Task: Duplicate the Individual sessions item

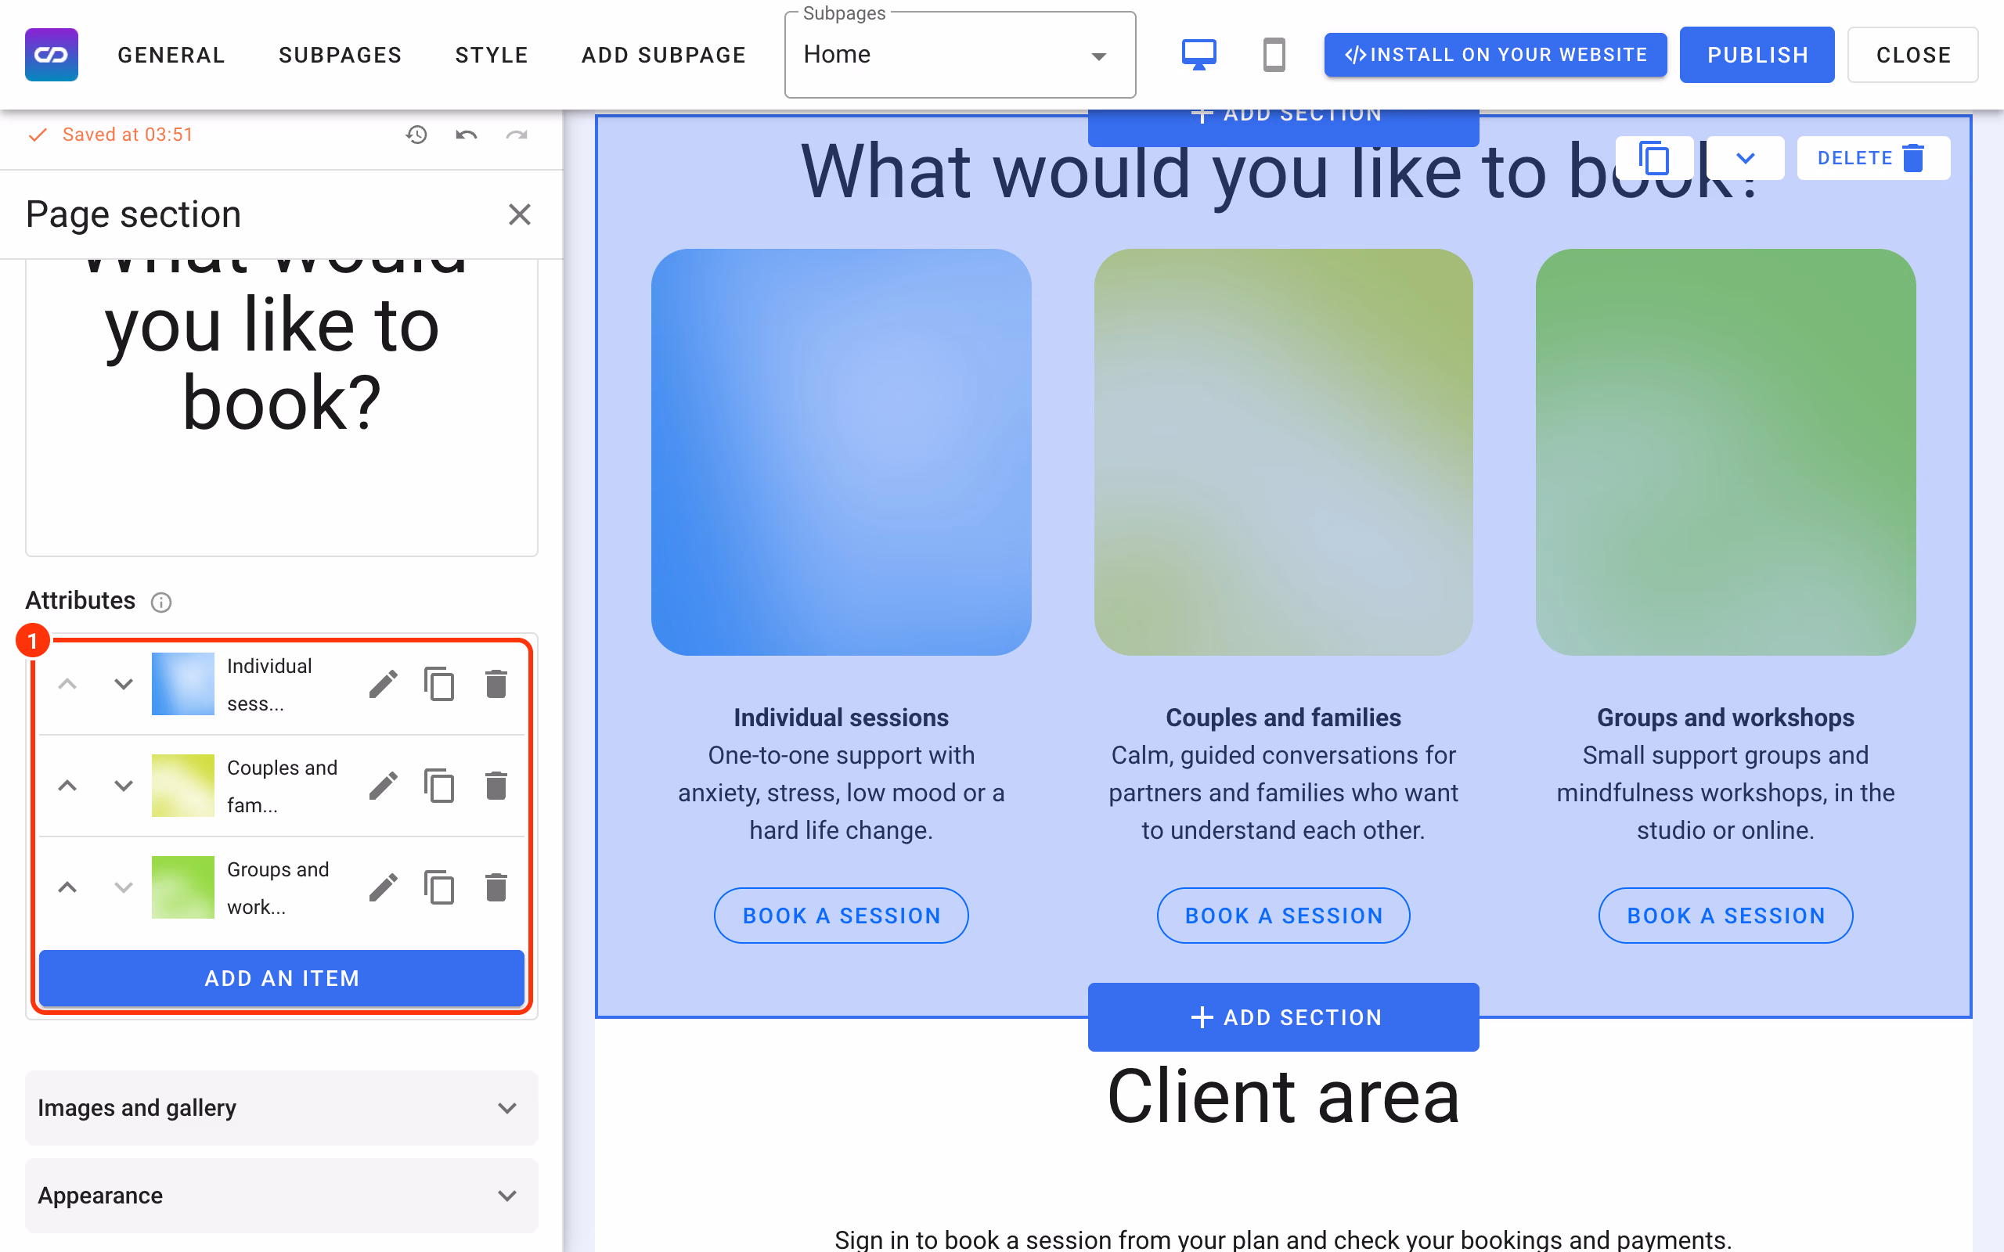Action: 439,684
